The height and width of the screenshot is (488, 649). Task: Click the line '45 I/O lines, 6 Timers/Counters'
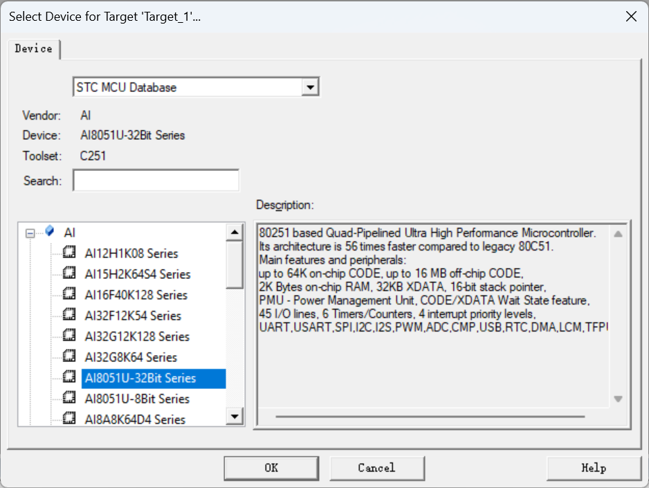[x=397, y=314]
